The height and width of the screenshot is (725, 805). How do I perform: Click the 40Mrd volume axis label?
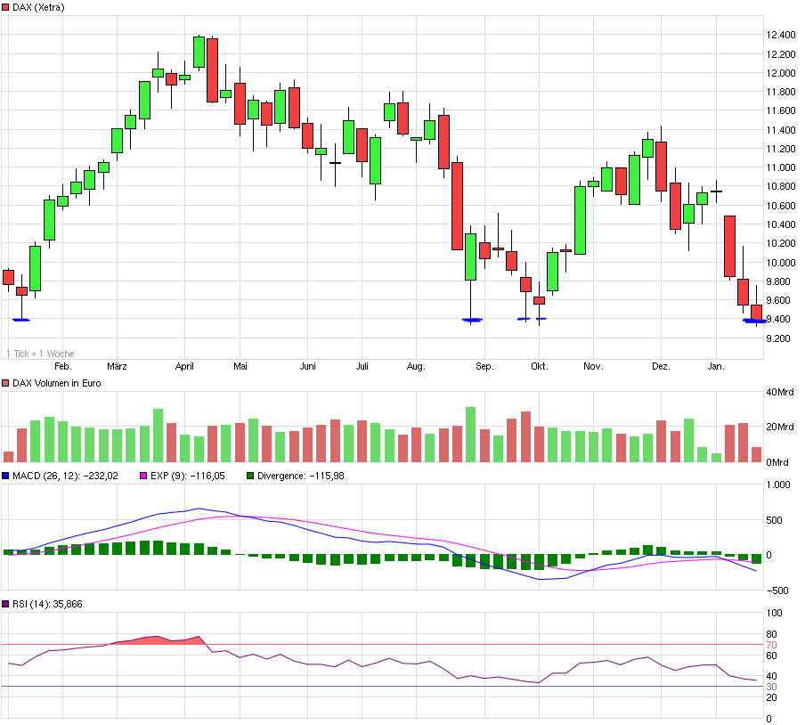click(780, 392)
